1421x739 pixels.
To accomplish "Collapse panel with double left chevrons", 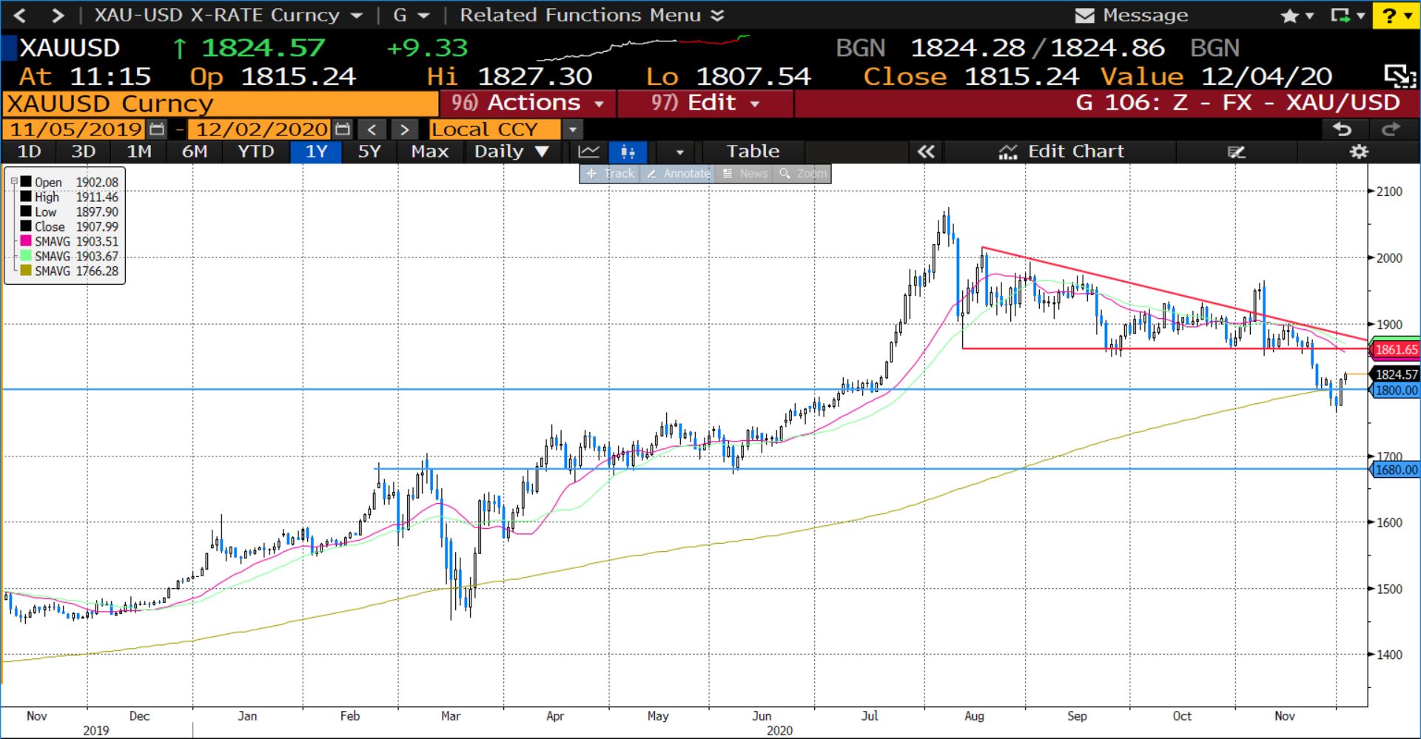I will (x=926, y=152).
